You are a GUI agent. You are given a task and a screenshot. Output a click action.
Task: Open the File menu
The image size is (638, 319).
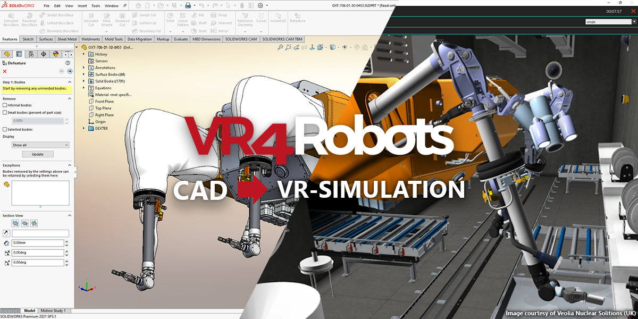(x=47, y=5)
